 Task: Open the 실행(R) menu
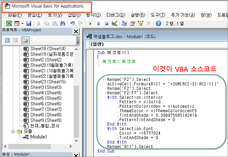138,15
